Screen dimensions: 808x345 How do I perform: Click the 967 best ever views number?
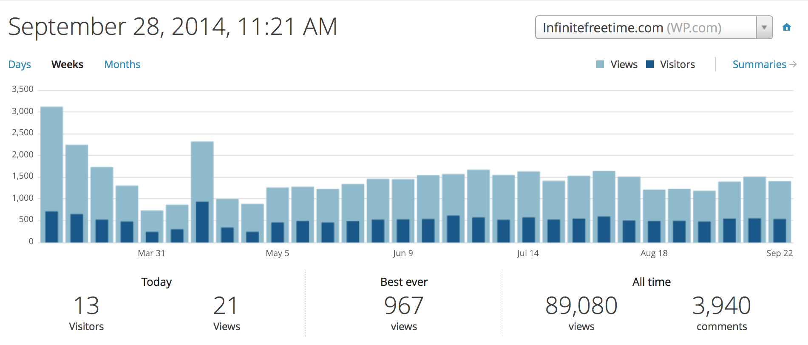[x=404, y=306]
